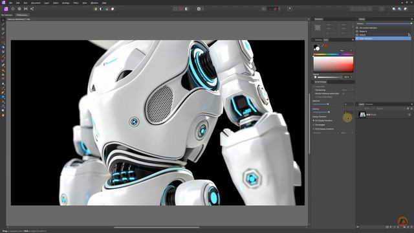
Task: Click the Preferences button in context toolbar
Action: pos(22,15)
